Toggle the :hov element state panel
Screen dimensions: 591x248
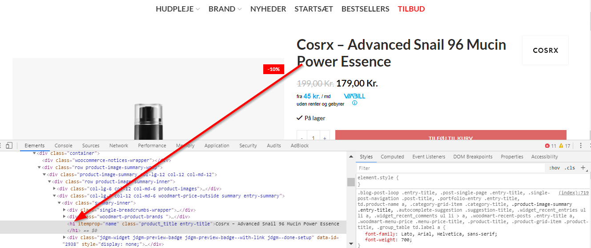point(554,168)
